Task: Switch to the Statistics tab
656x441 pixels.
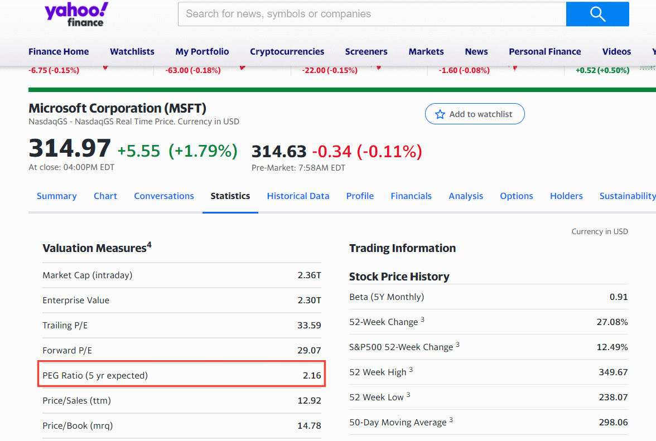Action: pyautogui.click(x=230, y=196)
